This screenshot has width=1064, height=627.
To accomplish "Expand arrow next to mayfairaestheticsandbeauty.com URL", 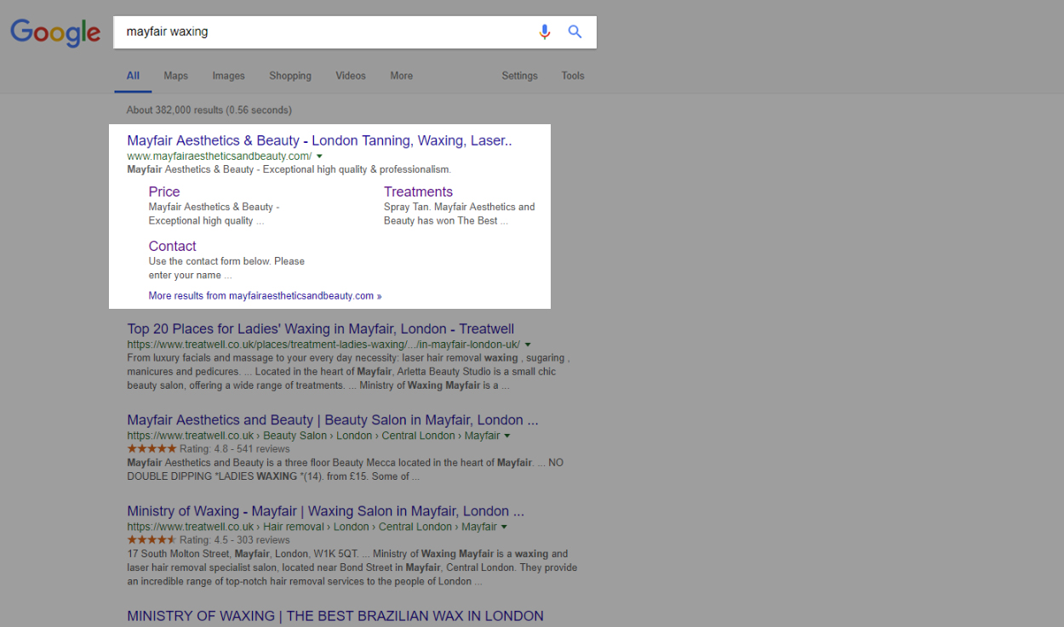I will [x=319, y=157].
